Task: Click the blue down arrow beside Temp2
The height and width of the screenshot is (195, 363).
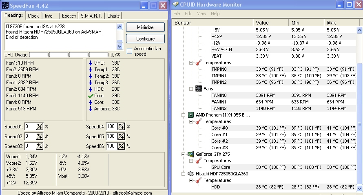Action: pyautogui.click(x=91, y=76)
